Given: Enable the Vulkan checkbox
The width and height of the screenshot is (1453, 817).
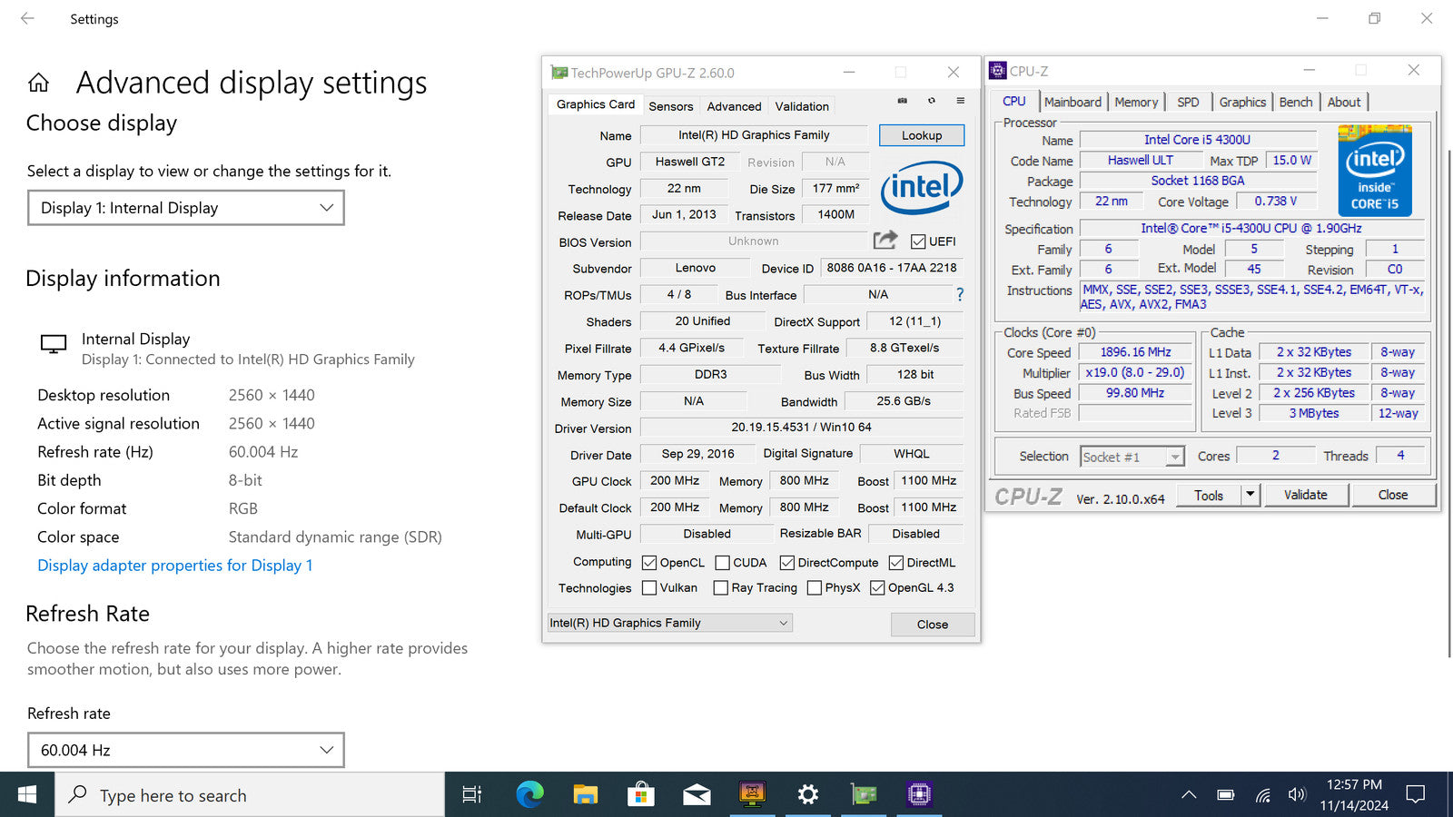Looking at the screenshot, I should point(649,588).
